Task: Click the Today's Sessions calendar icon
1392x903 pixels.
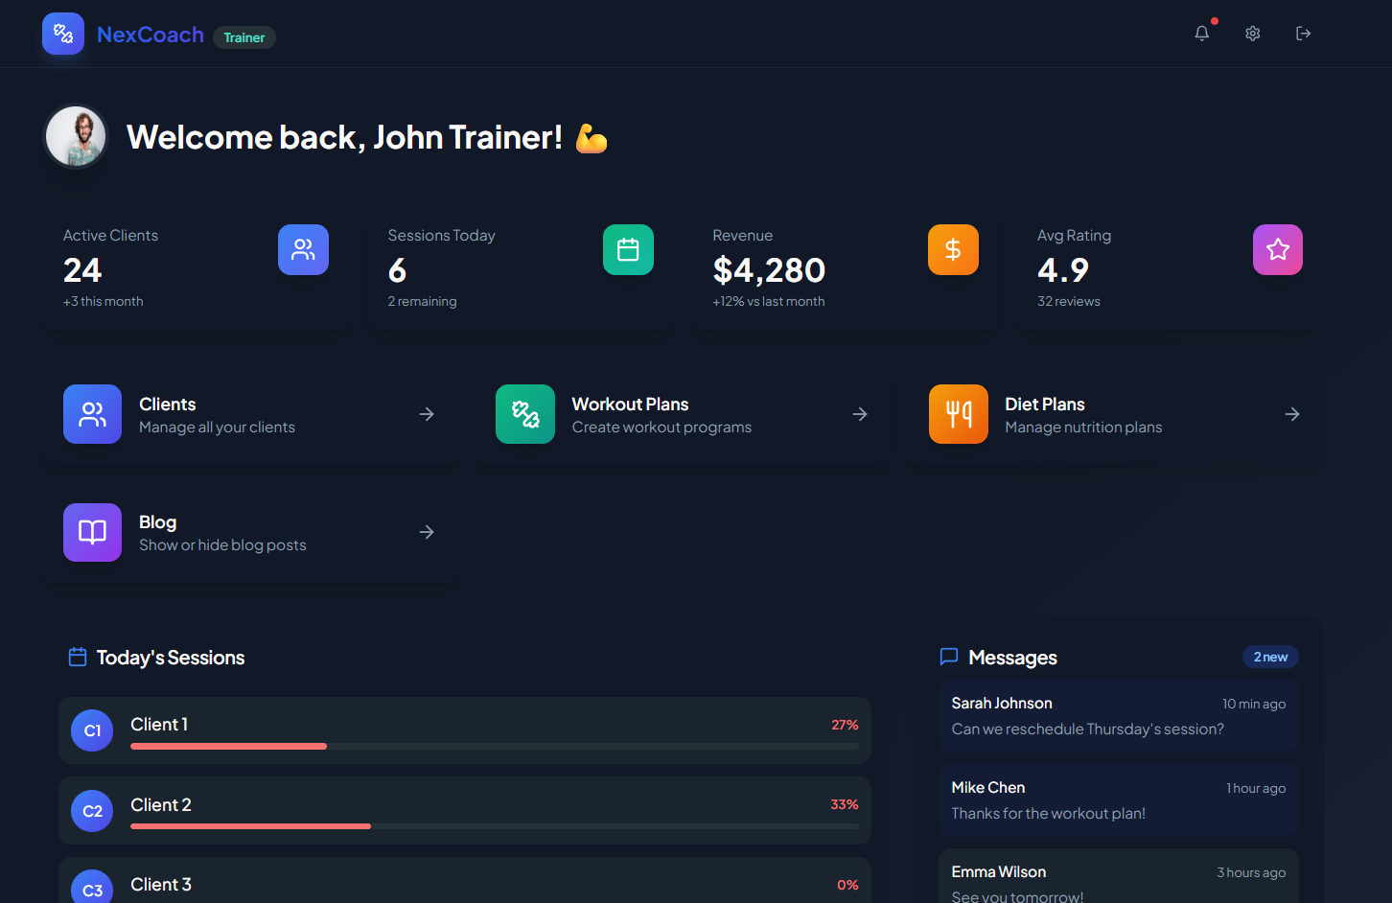Action: pos(78,657)
